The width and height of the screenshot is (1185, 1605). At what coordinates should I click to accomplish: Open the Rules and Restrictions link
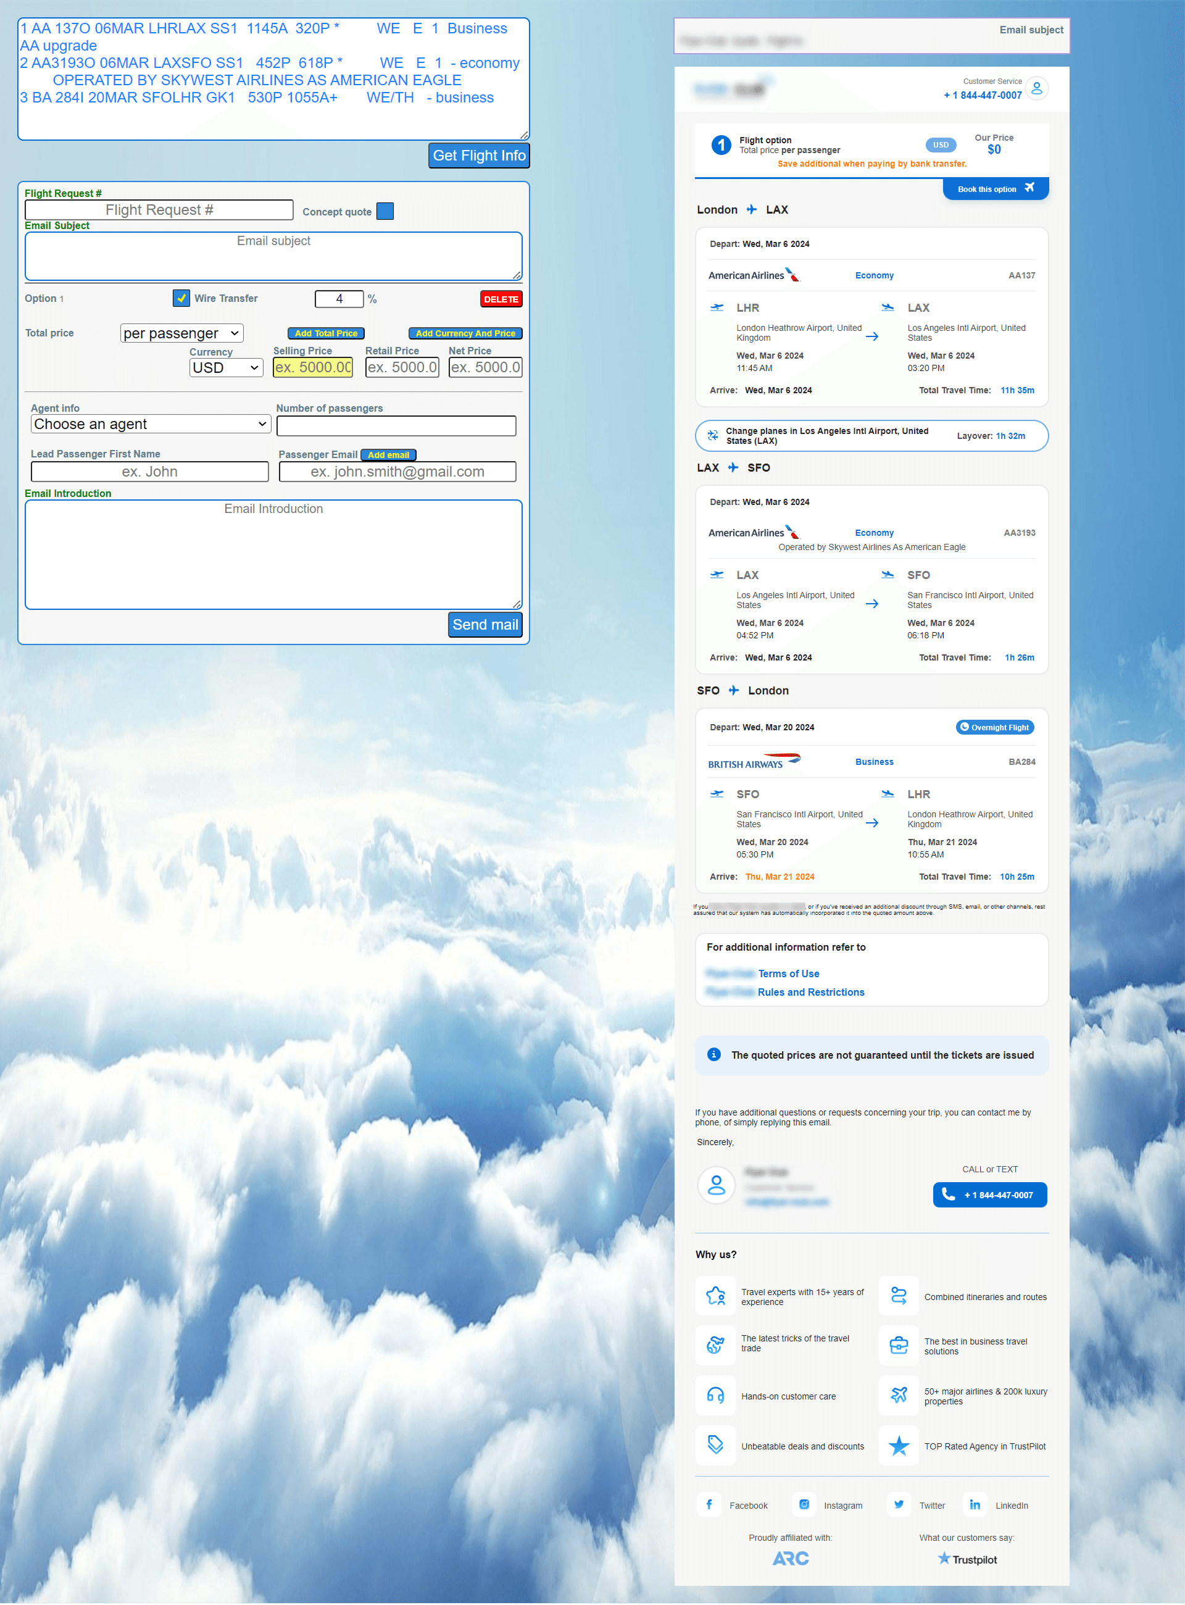tap(810, 992)
